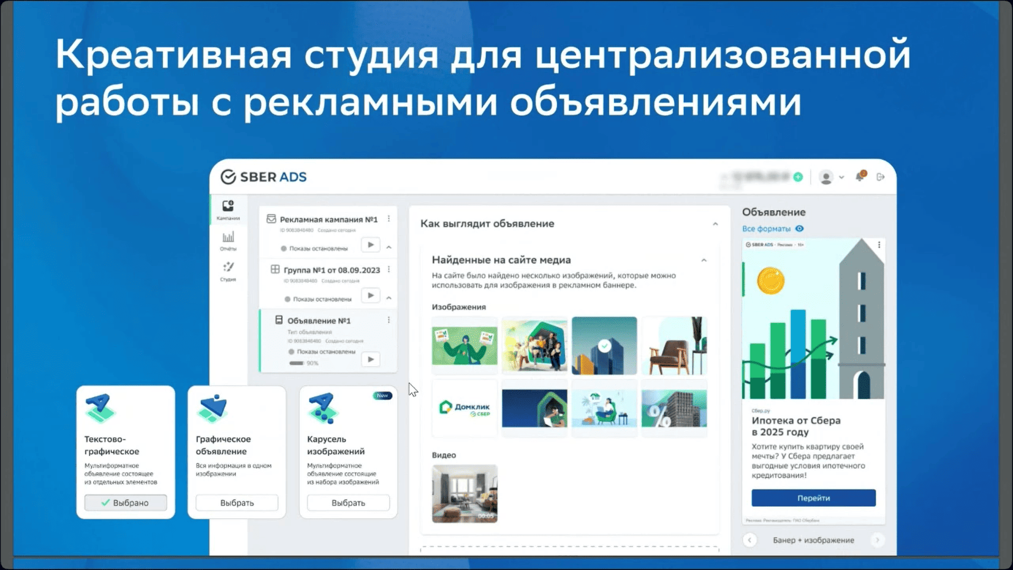Select the living room video thumbnail
The height and width of the screenshot is (570, 1013).
[464, 493]
